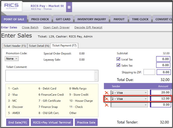Remove the empty 0.00 tender row
Screen dimensions: 173x128
click(107, 105)
